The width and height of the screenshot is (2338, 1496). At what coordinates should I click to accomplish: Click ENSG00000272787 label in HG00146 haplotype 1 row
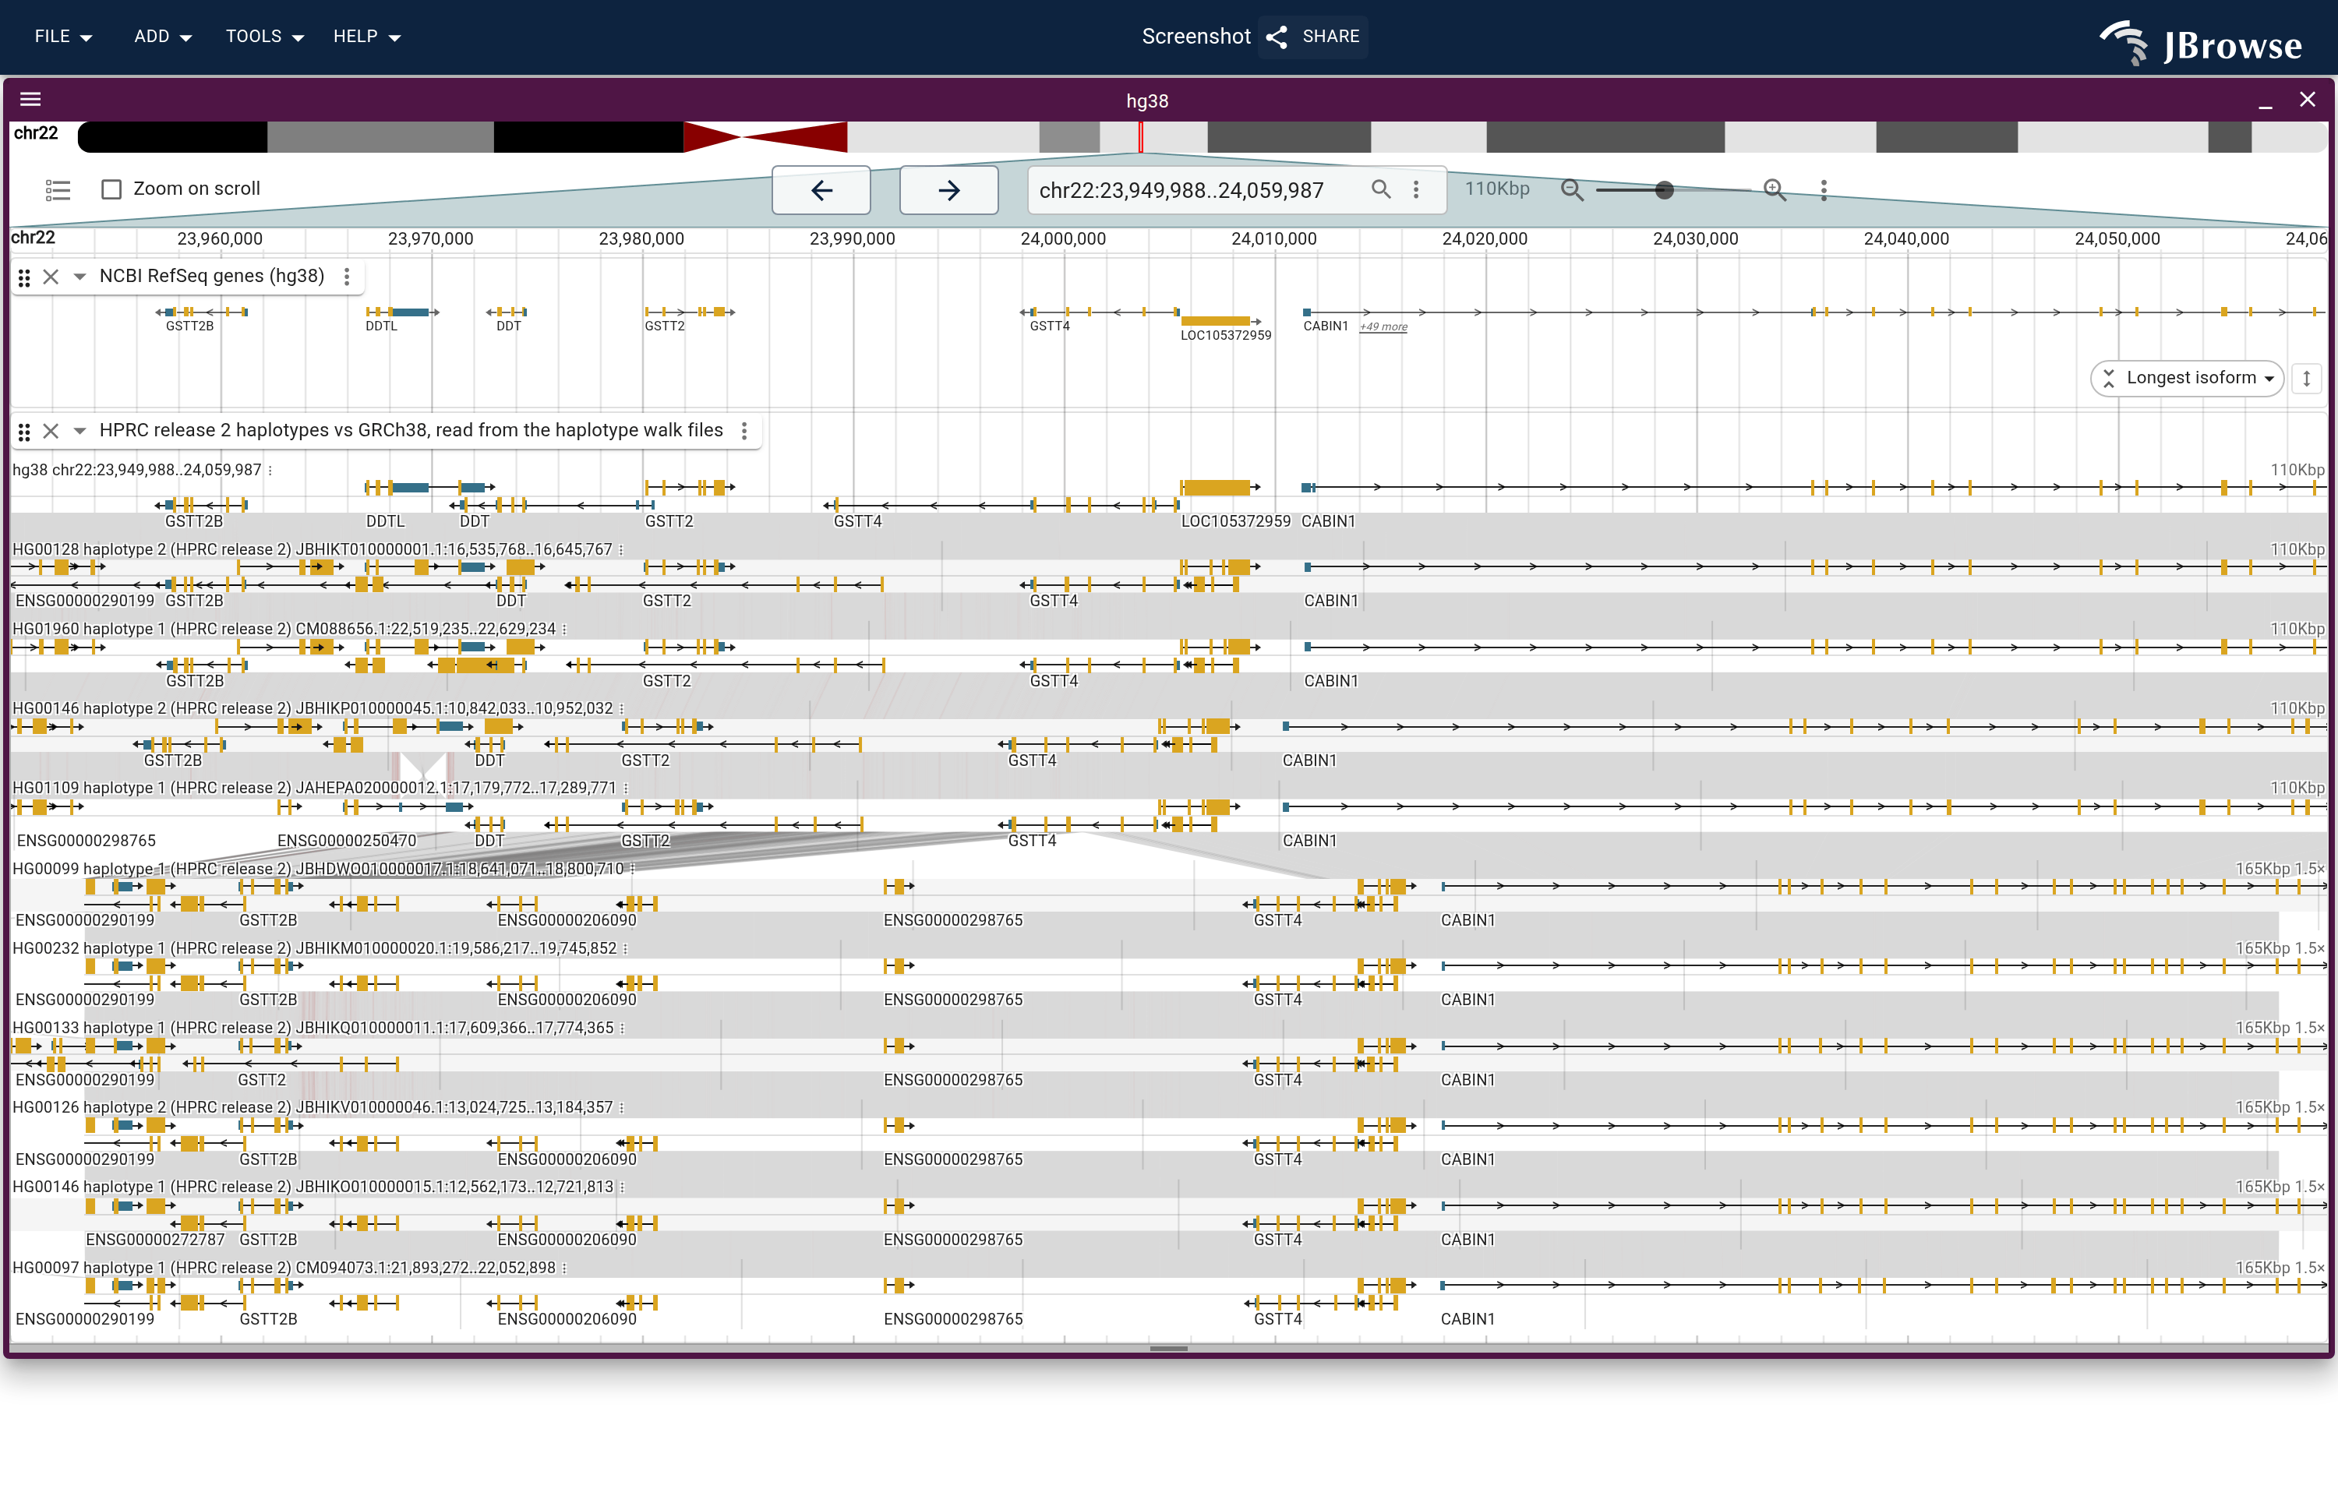click(155, 1240)
